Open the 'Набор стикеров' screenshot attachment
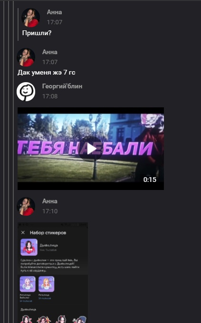The height and width of the screenshot is (323, 201). [53, 273]
